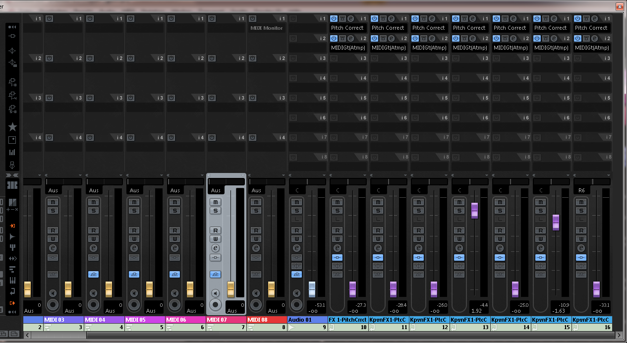627x343 pixels.
Task: Show sends 1-8 via the sidebar icon
Action: coord(12,82)
